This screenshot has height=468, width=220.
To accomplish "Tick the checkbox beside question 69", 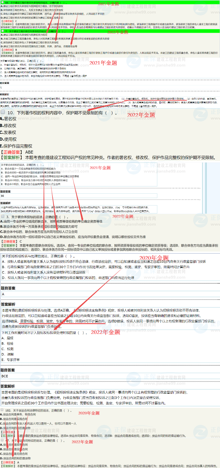I will point(2,2).
